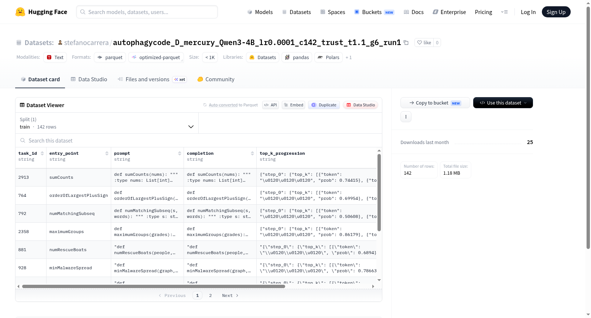The width and height of the screenshot is (591, 318).
Task: Select page 1 in pagination
Action: click(197, 295)
